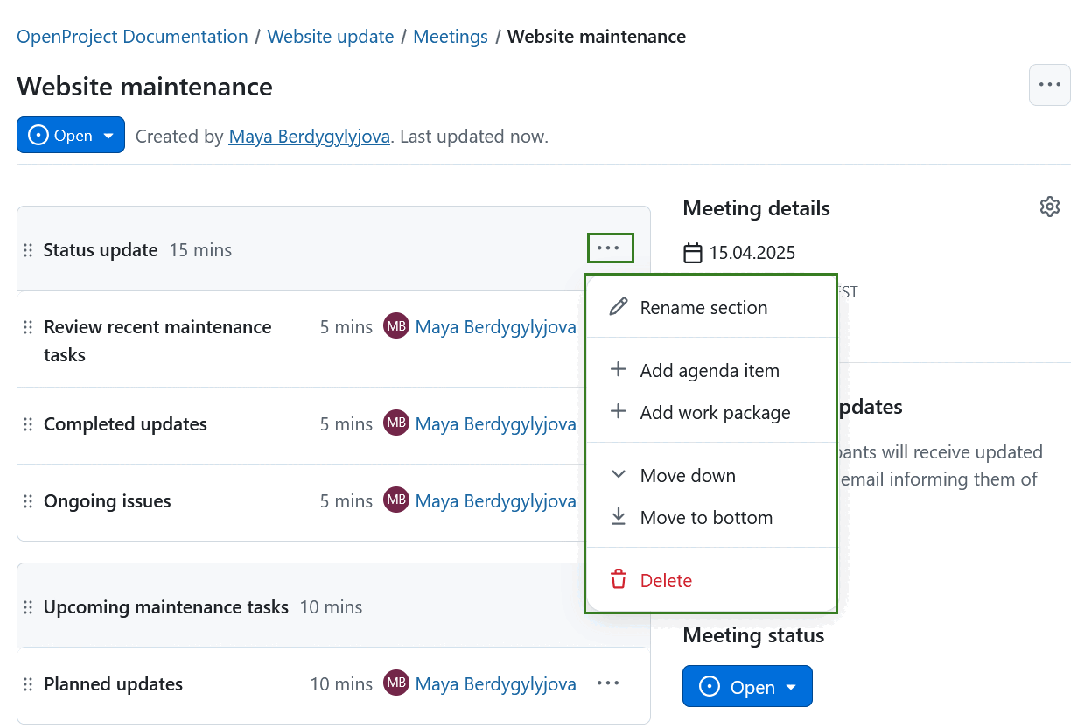Choose Add agenda item in menu
This screenshot has height=728, width=1084.
[x=709, y=371]
